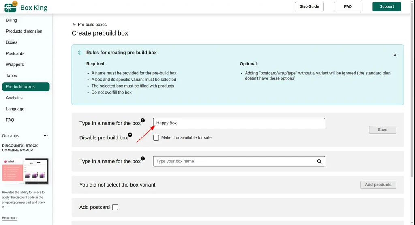415x225 pixels.
Task: Select Wrappers in the sidebar
Action: click(x=15, y=64)
